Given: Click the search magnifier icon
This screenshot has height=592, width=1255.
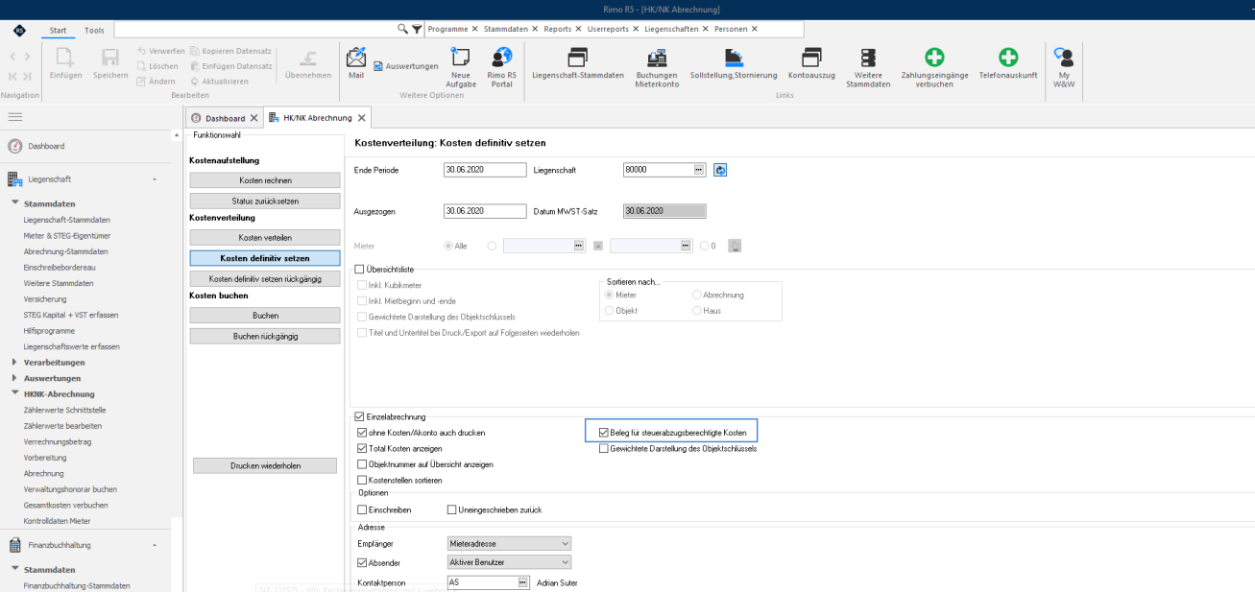Looking at the screenshot, I should [403, 29].
